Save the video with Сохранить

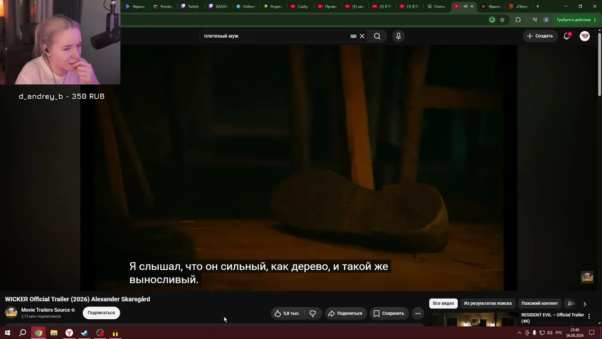pyautogui.click(x=389, y=314)
